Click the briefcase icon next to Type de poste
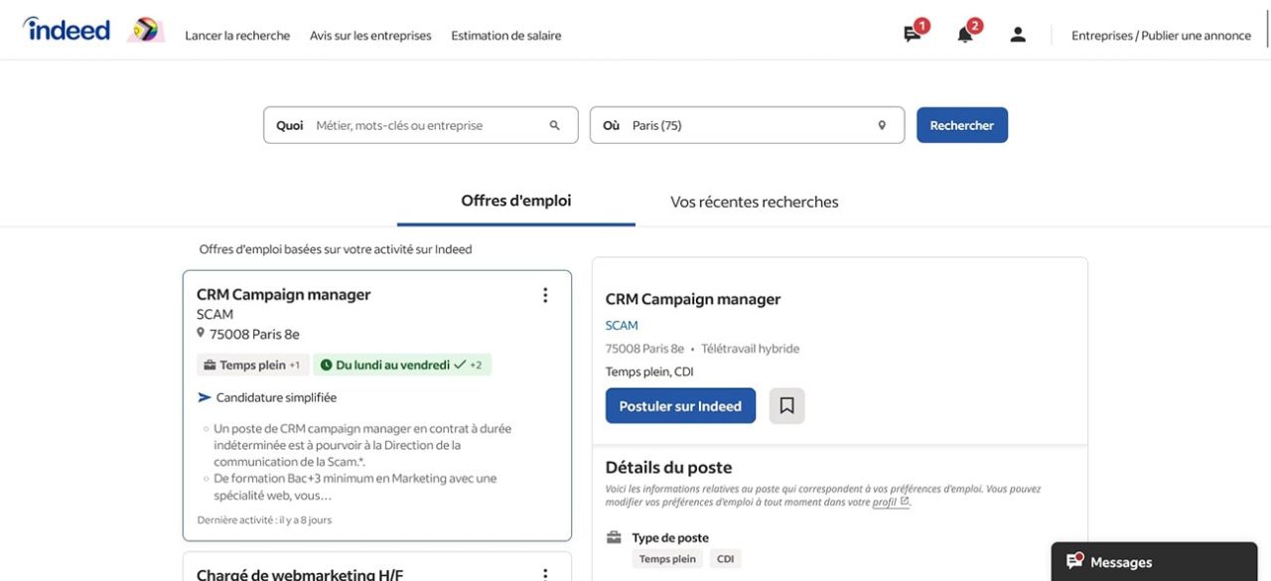The image size is (1271, 581). coord(614,537)
